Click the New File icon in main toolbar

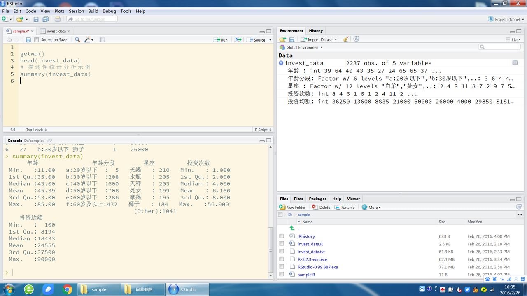[5, 19]
